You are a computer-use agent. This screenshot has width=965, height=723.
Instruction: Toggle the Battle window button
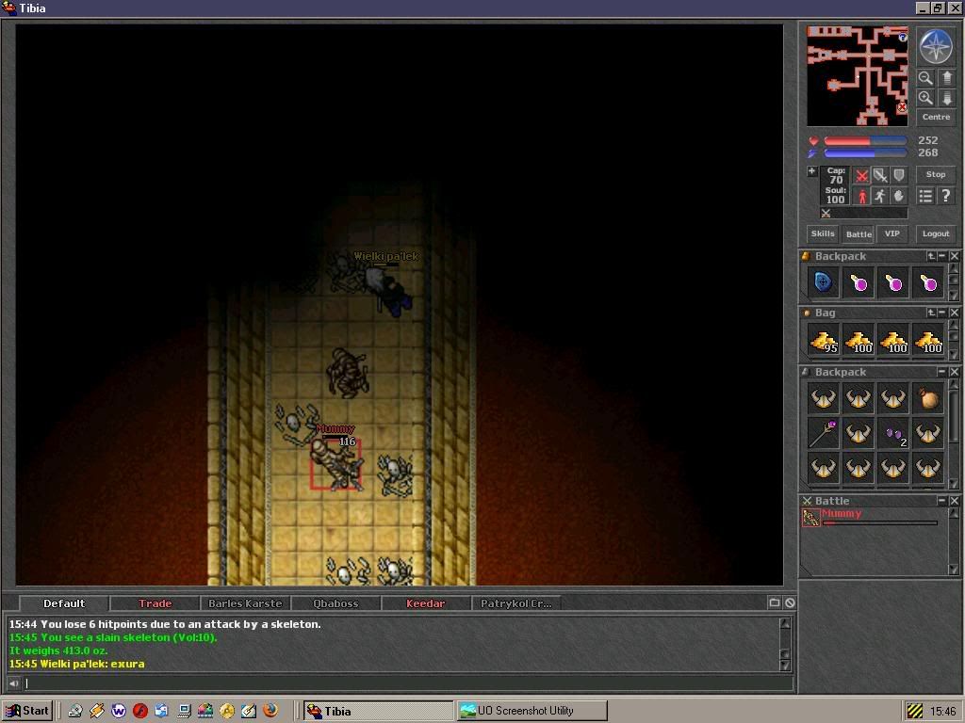859,233
